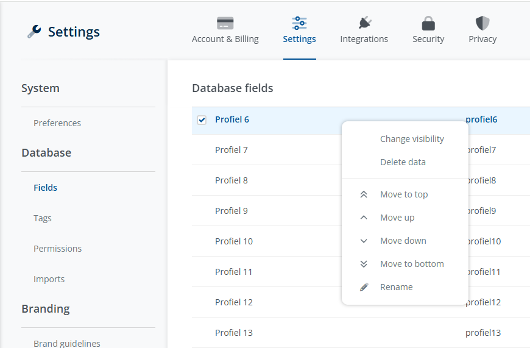Click the Account & Billing card icon
530x348 pixels.
[225, 24]
